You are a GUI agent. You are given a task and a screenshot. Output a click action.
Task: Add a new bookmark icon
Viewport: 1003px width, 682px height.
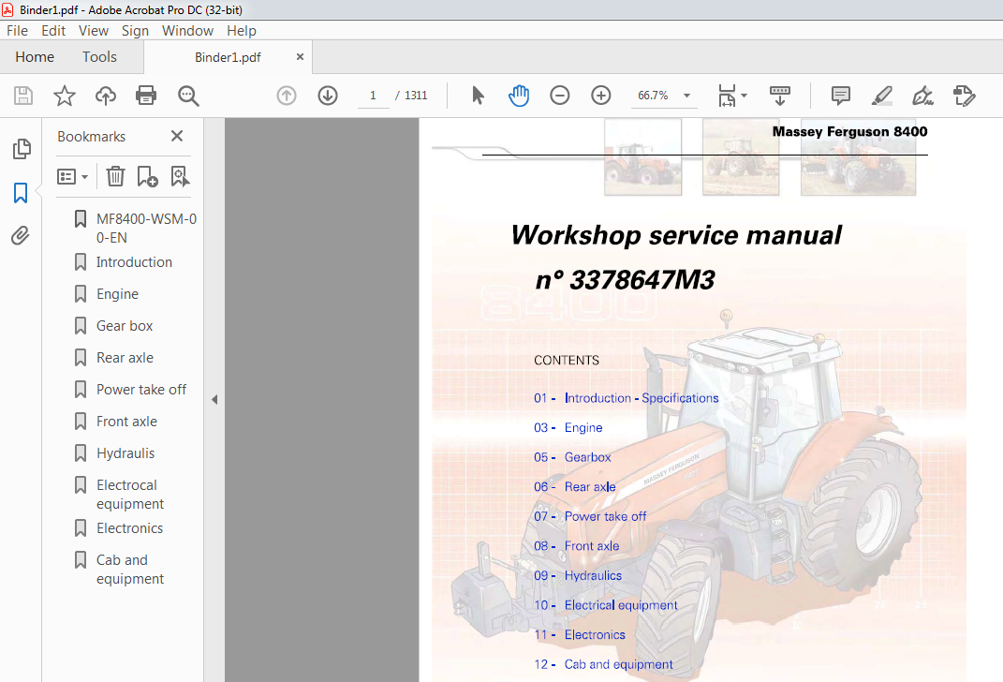[x=147, y=176]
